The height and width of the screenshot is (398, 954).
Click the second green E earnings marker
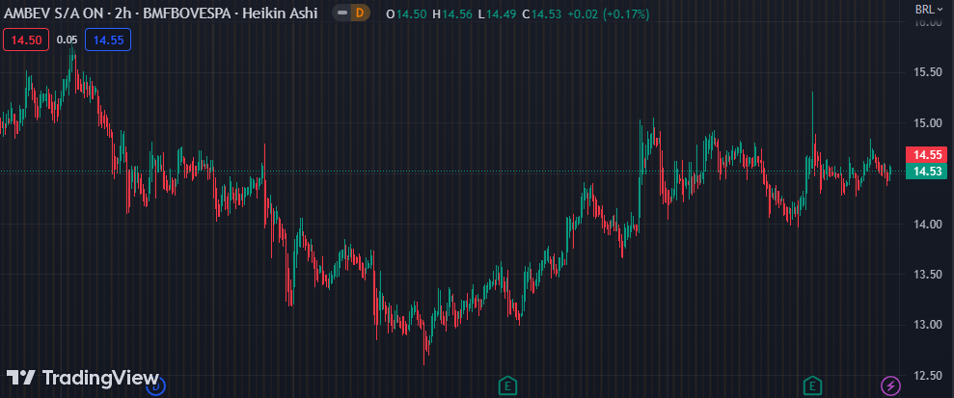[811, 385]
